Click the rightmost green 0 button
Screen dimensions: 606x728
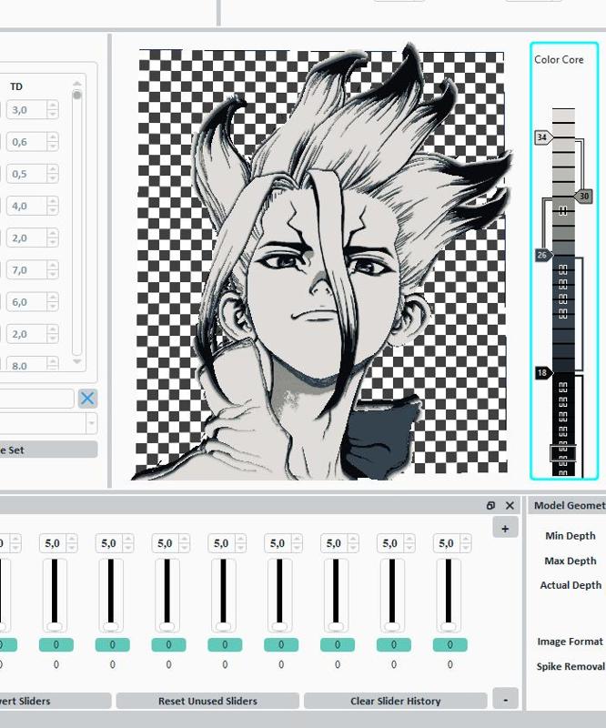449,644
